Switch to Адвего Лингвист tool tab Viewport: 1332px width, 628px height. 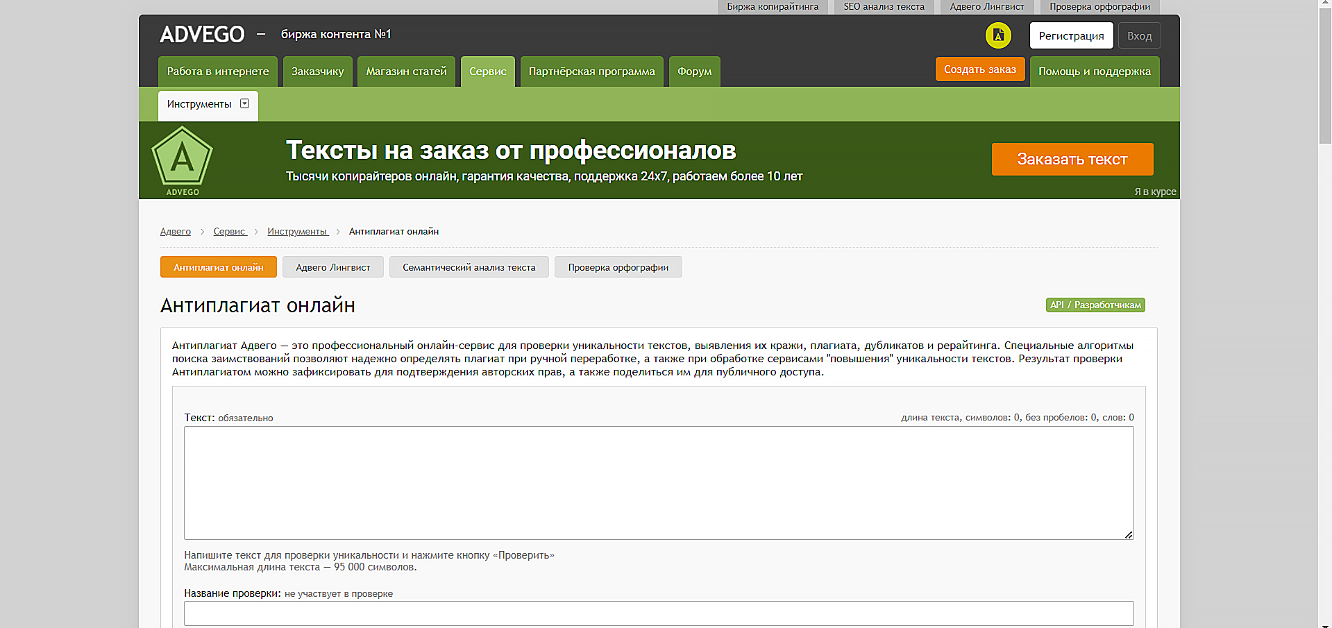pos(333,267)
